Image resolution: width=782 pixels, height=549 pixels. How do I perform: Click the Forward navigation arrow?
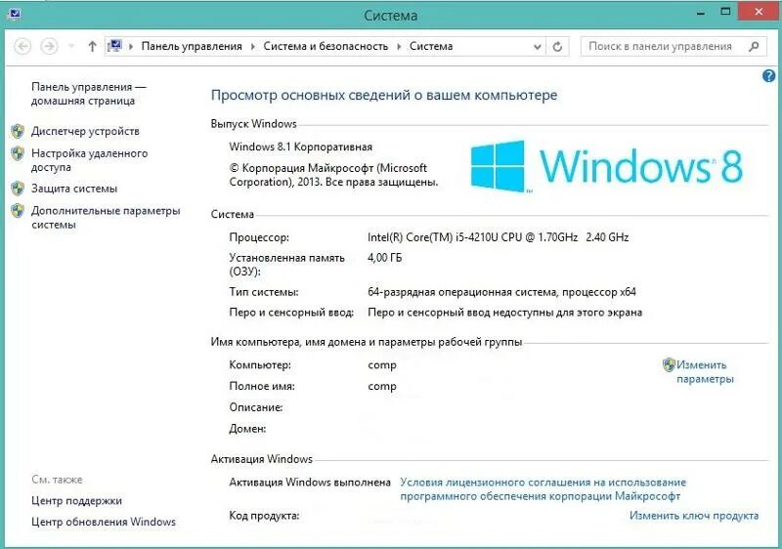coord(49,46)
